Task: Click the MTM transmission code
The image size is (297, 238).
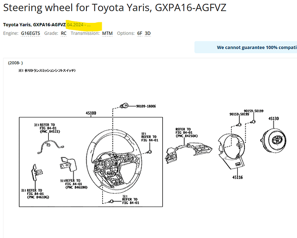Action: (107, 33)
